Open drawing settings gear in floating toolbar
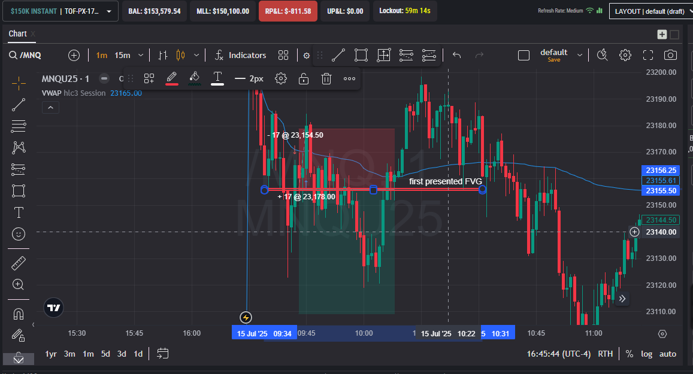Screen dimensions: 693x374 click(x=281, y=78)
